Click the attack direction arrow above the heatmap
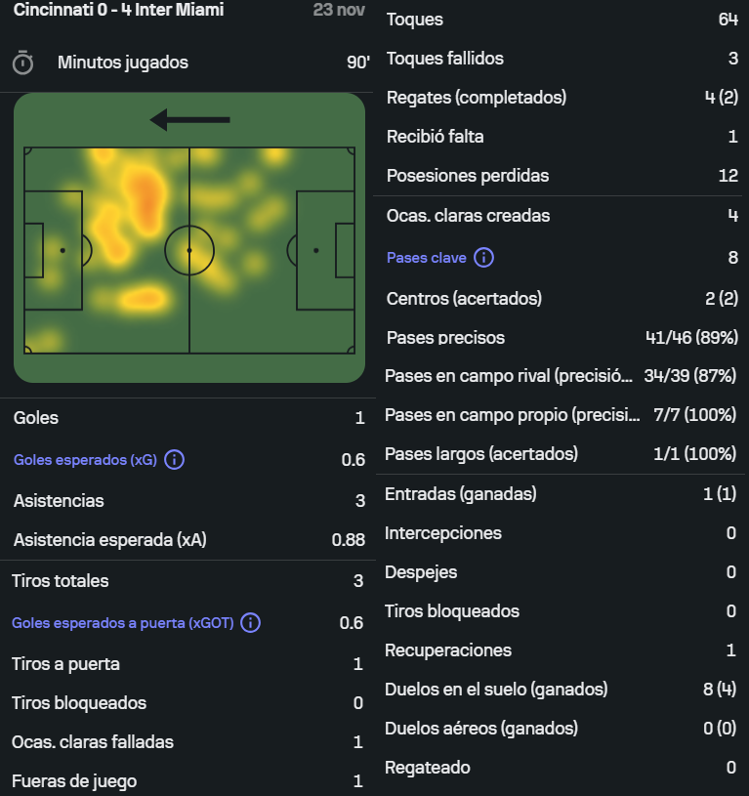 (190, 120)
